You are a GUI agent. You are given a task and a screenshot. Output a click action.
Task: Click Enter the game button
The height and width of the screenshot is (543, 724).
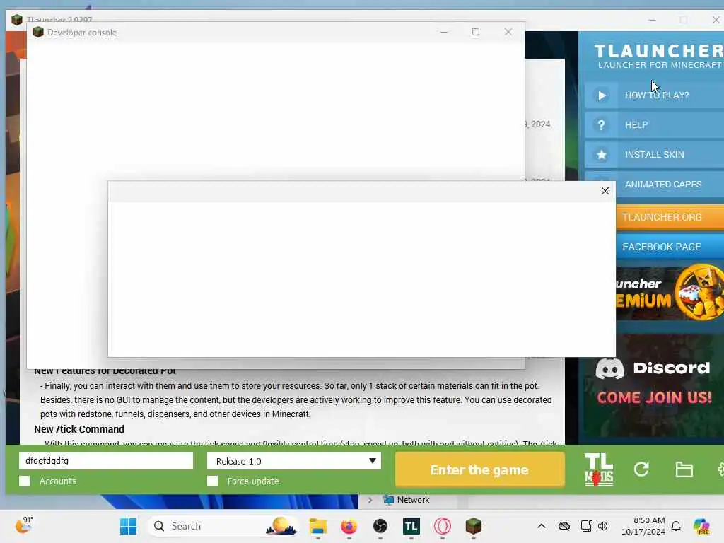479,469
